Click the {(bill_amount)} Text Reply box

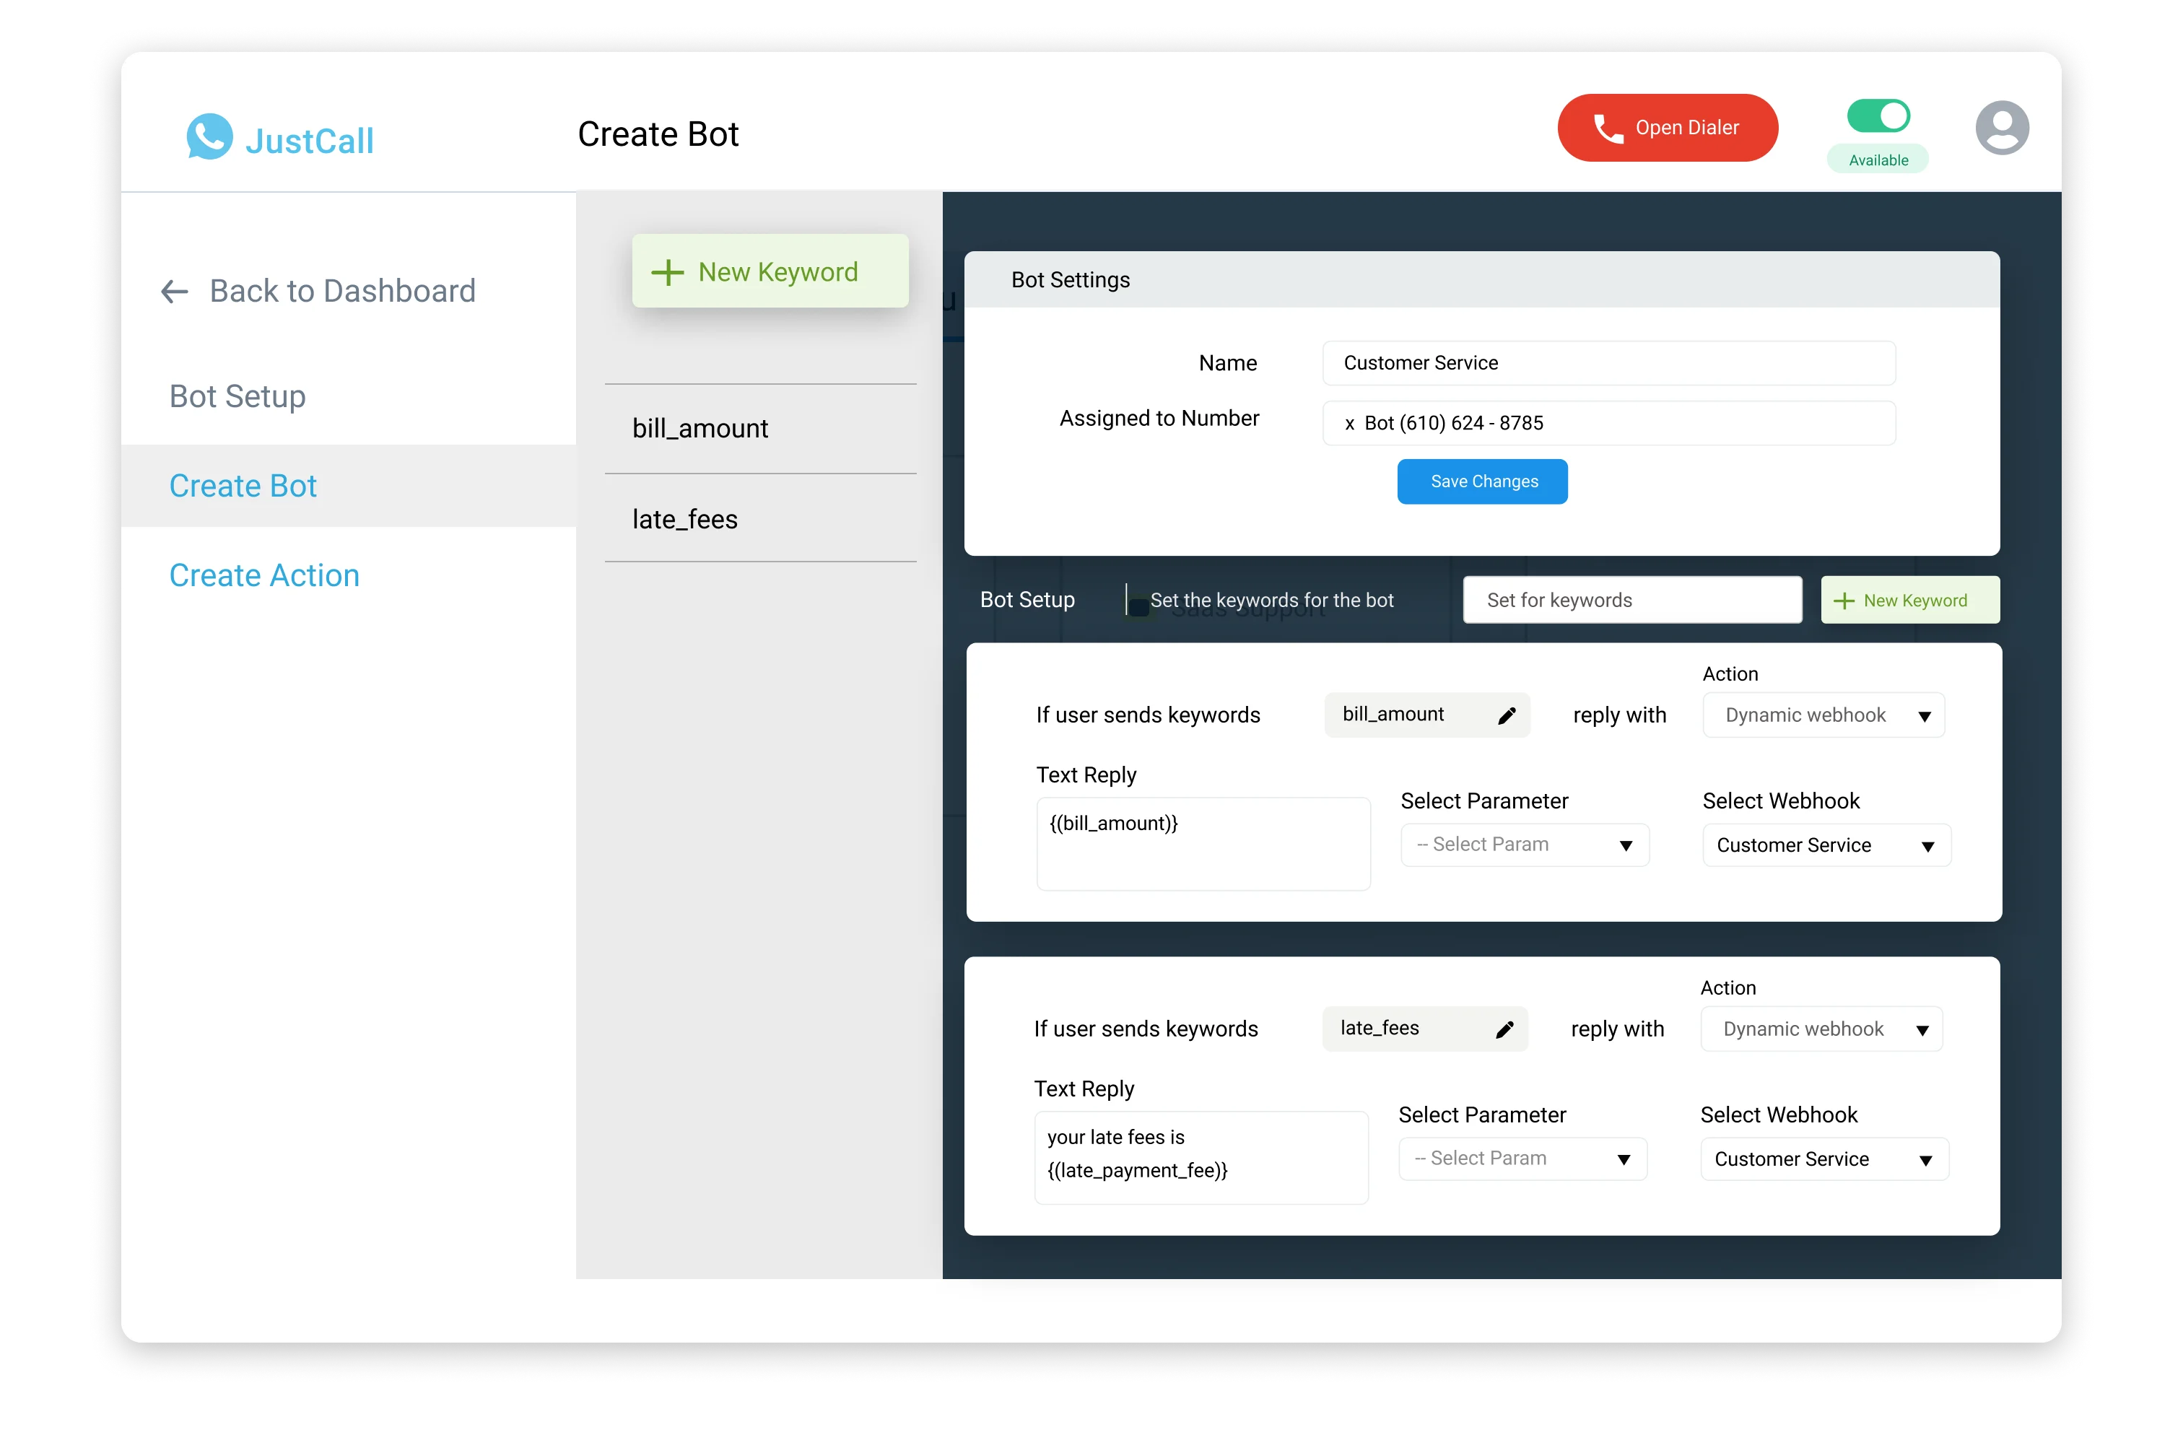[x=1203, y=844]
